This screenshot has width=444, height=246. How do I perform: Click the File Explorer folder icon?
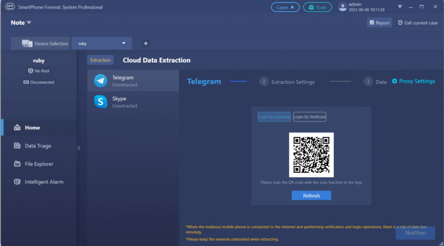pos(17,164)
